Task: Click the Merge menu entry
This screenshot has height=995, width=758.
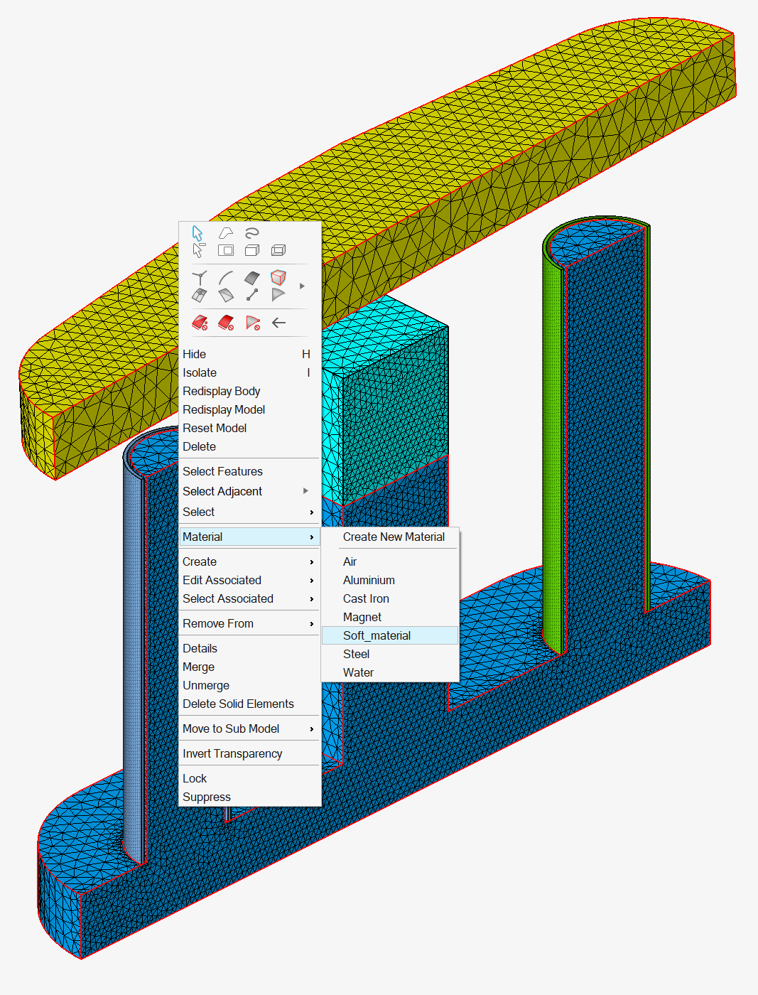Action: tap(250, 667)
